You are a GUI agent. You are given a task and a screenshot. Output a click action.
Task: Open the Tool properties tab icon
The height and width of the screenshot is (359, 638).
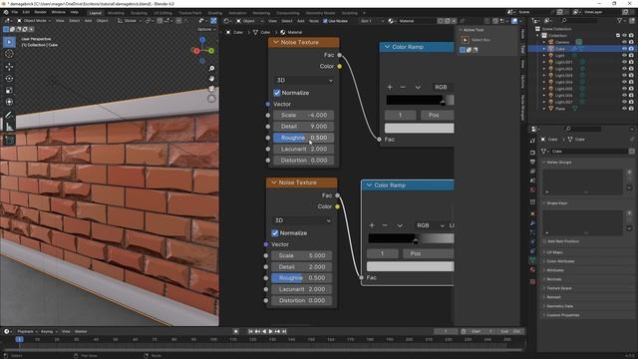(532, 141)
